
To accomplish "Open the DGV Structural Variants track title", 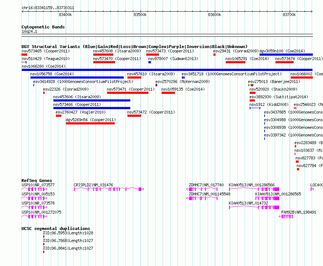I will coord(135,47).
